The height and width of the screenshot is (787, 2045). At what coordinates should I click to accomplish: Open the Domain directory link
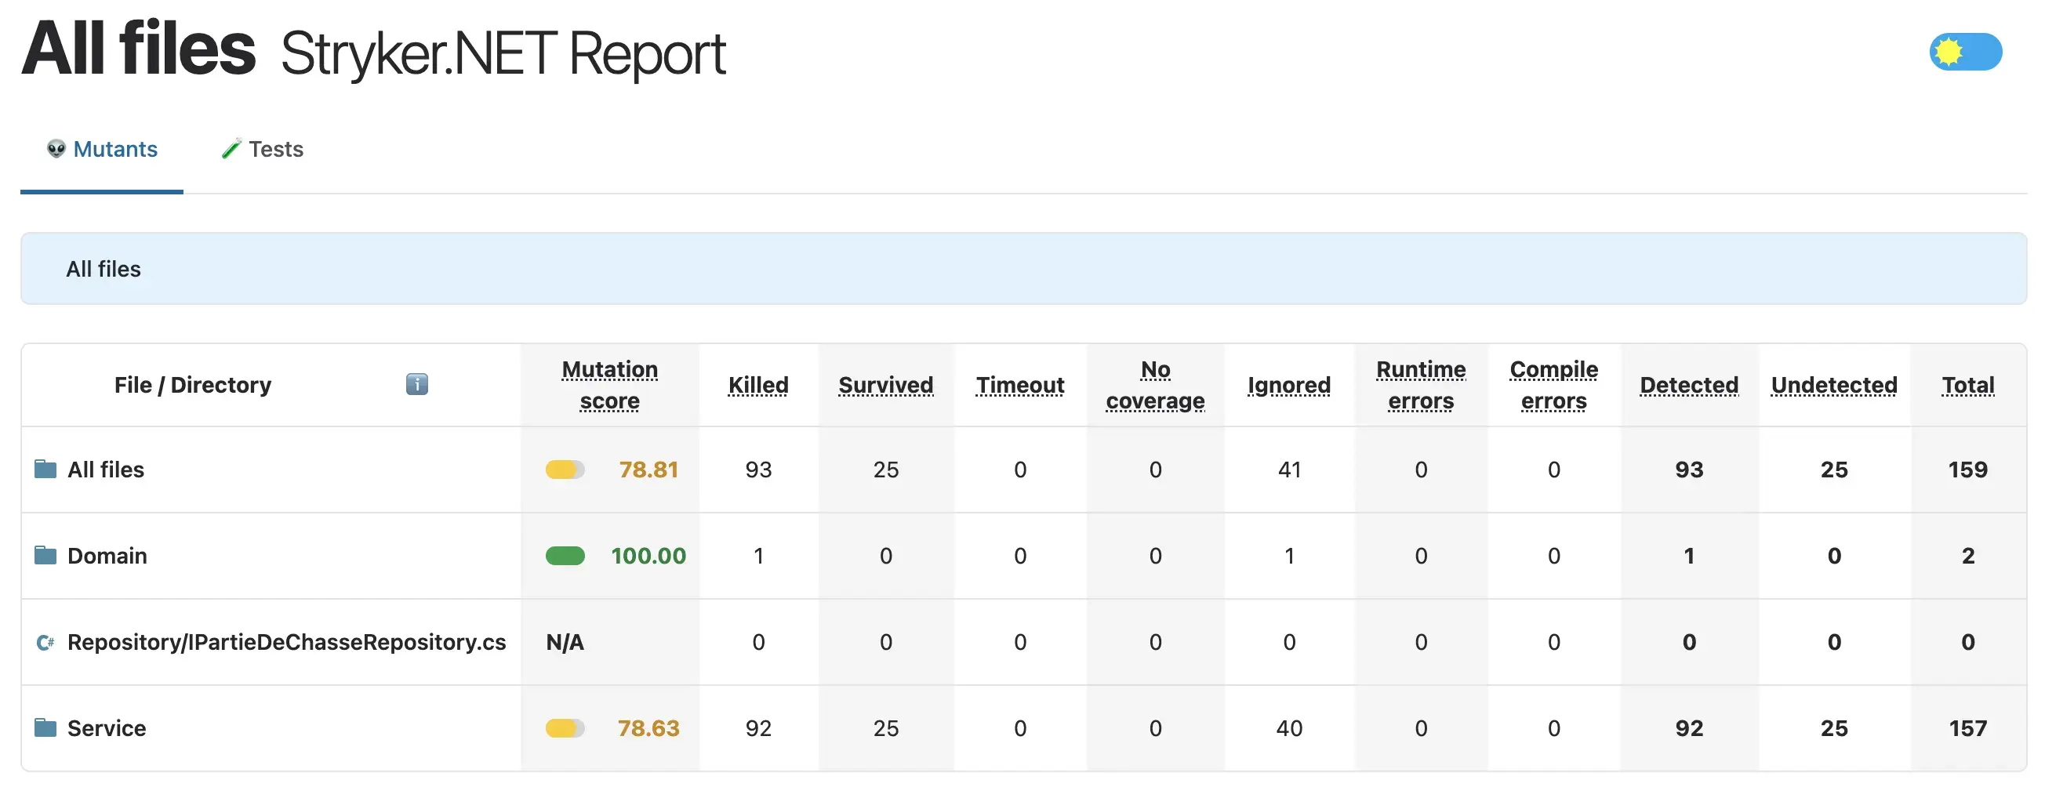pyautogui.click(x=107, y=555)
